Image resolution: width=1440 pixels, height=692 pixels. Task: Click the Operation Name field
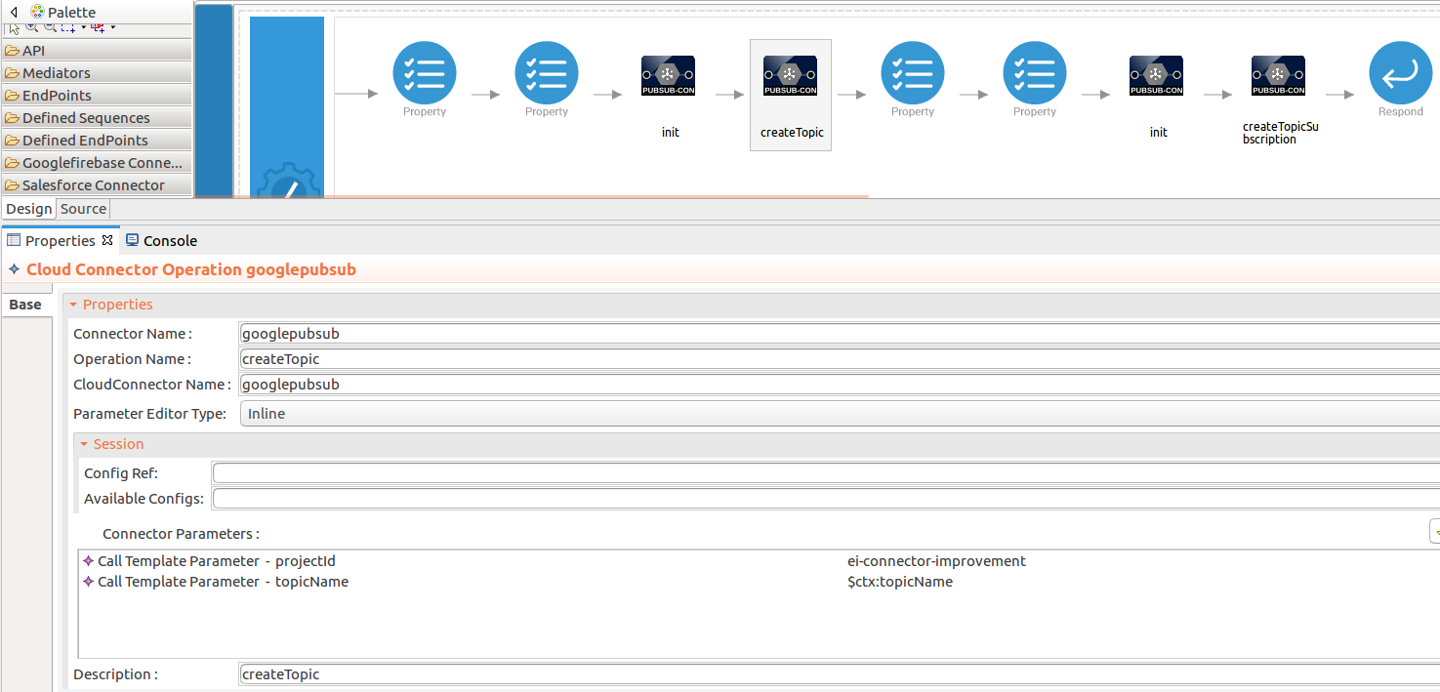click(840, 359)
